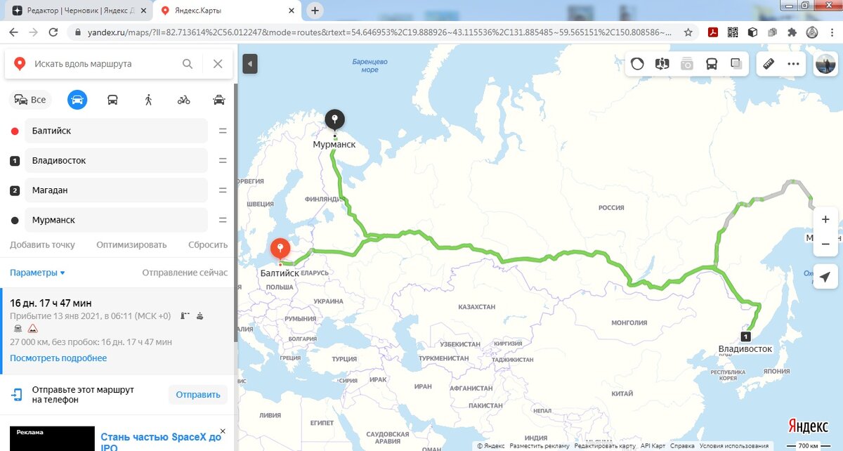Image resolution: width=843 pixels, height=451 pixels.
Task: Center map on my location
Action: pos(825,276)
